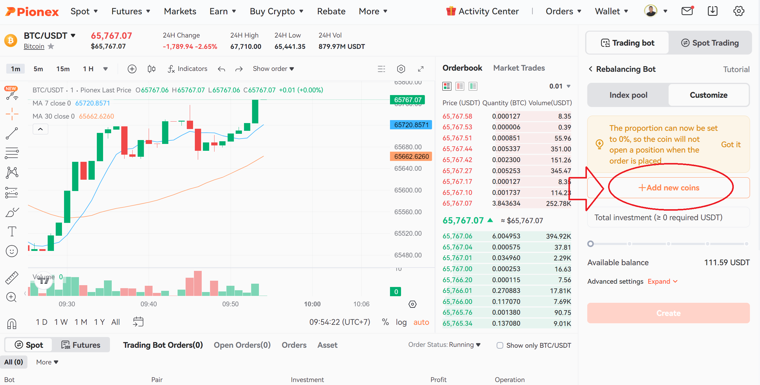Select the Index pool tab
760x385 pixels.
[628, 95]
